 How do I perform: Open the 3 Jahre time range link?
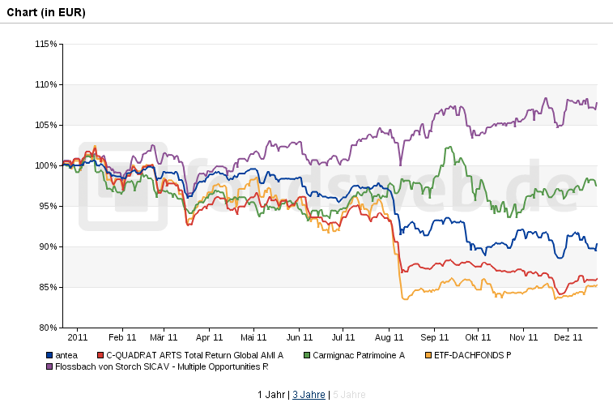coord(309,395)
